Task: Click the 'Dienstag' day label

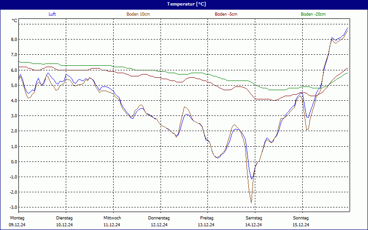Action: click(x=64, y=218)
